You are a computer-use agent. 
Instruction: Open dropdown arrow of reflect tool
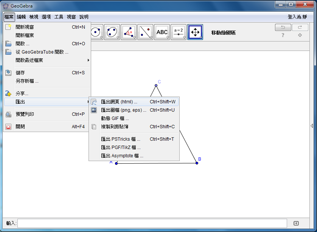[x=151, y=38]
